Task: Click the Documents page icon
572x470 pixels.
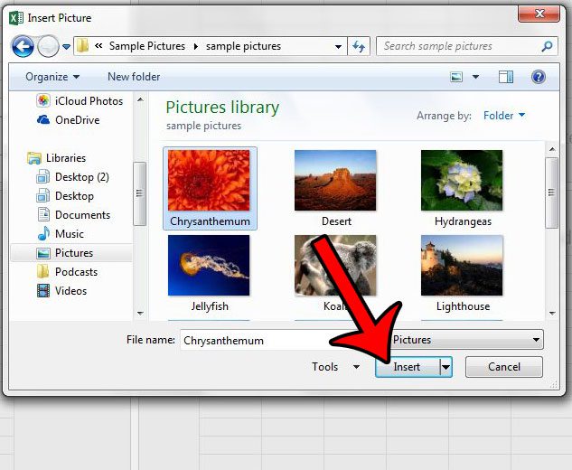Action: (43, 214)
